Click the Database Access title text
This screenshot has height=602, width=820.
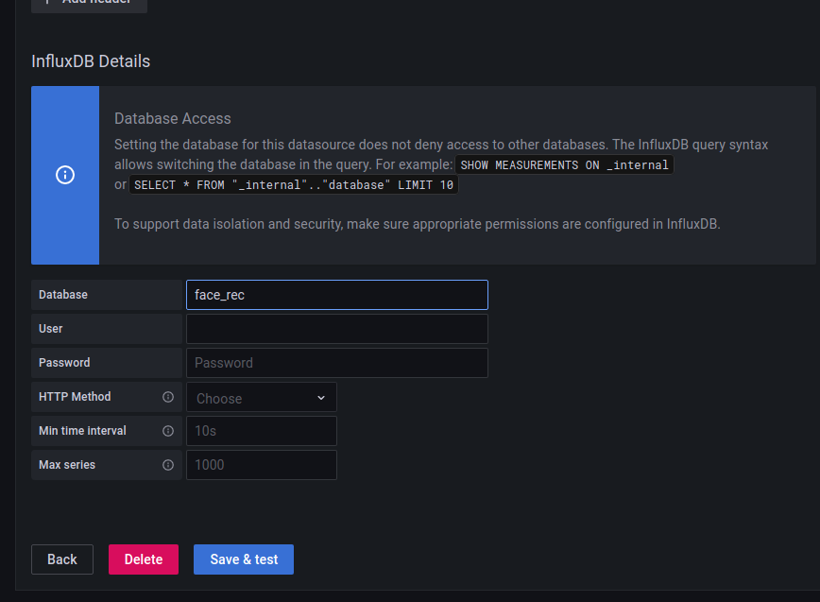[x=173, y=119]
